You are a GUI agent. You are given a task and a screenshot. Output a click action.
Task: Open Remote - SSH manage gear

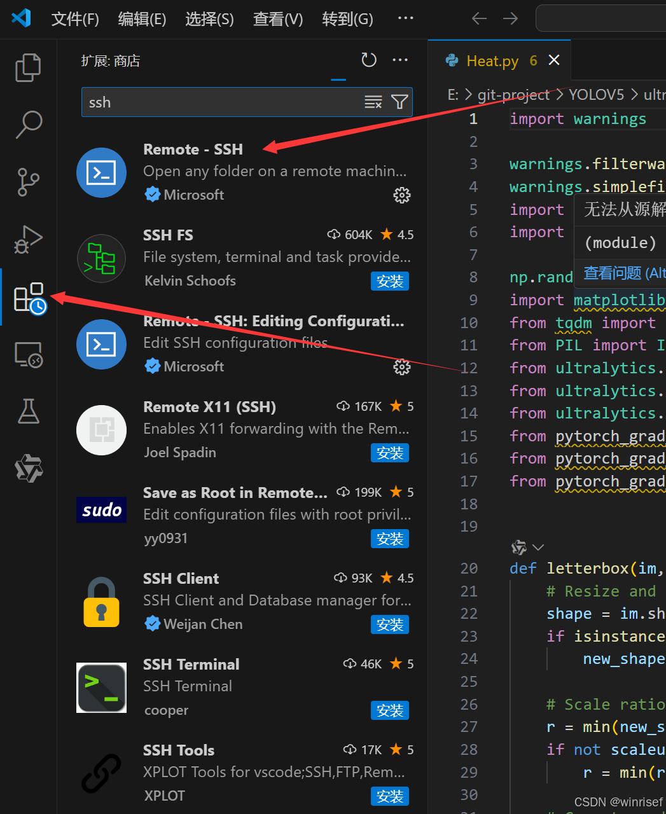coord(402,195)
